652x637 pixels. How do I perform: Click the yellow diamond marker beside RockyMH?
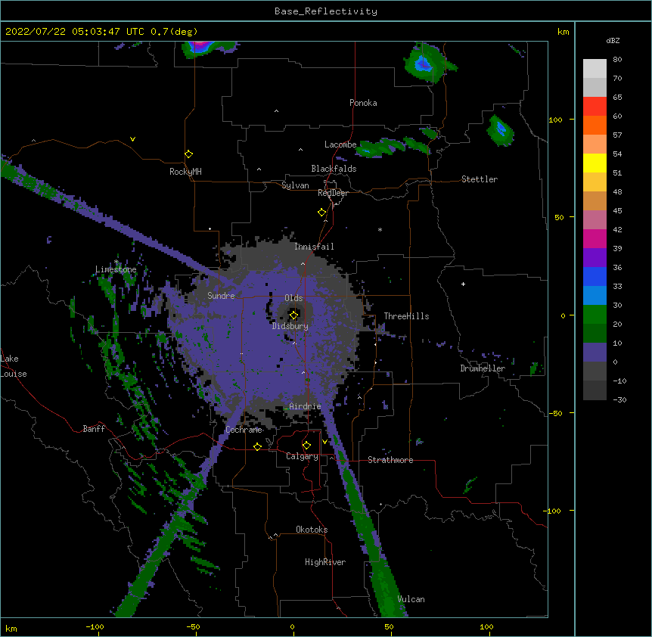[188, 154]
